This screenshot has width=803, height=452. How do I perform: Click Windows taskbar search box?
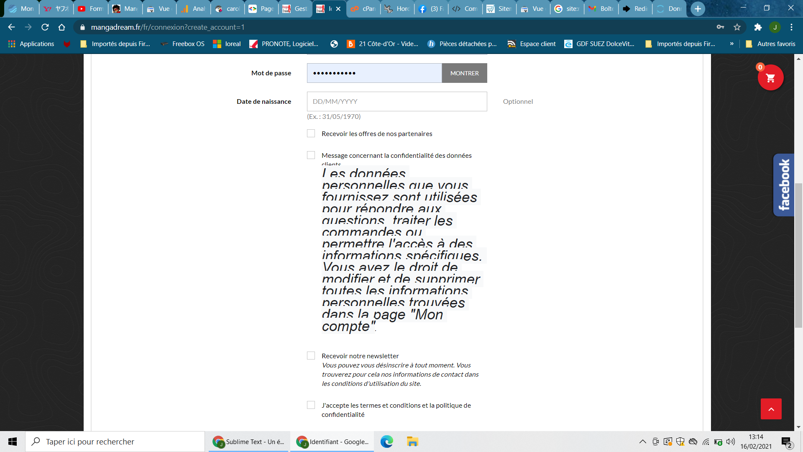coord(115,442)
